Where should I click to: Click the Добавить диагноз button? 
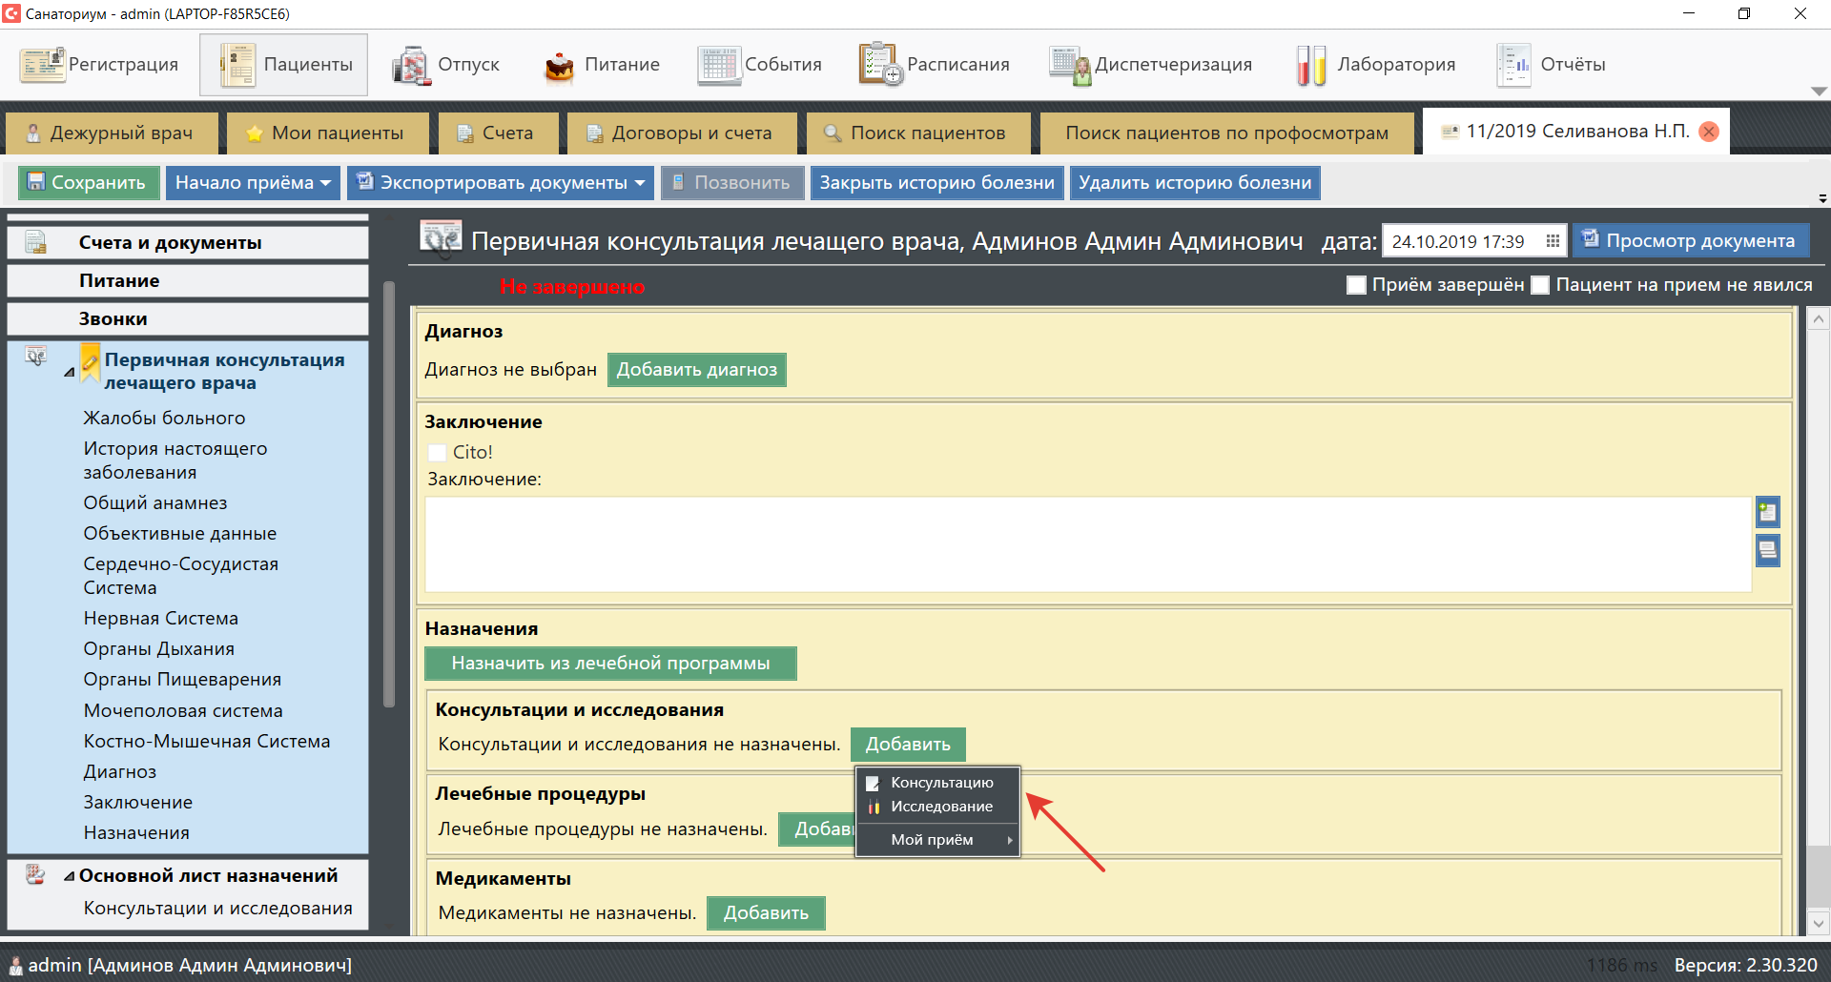pyautogui.click(x=696, y=370)
